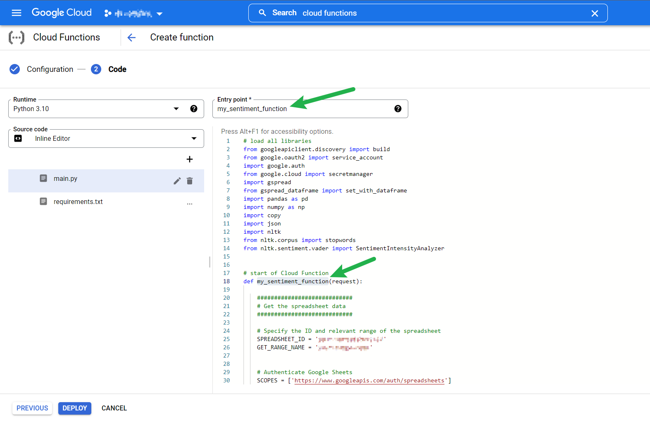Open more options for requirements.txt
The height and width of the screenshot is (422, 650).
point(189,204)
